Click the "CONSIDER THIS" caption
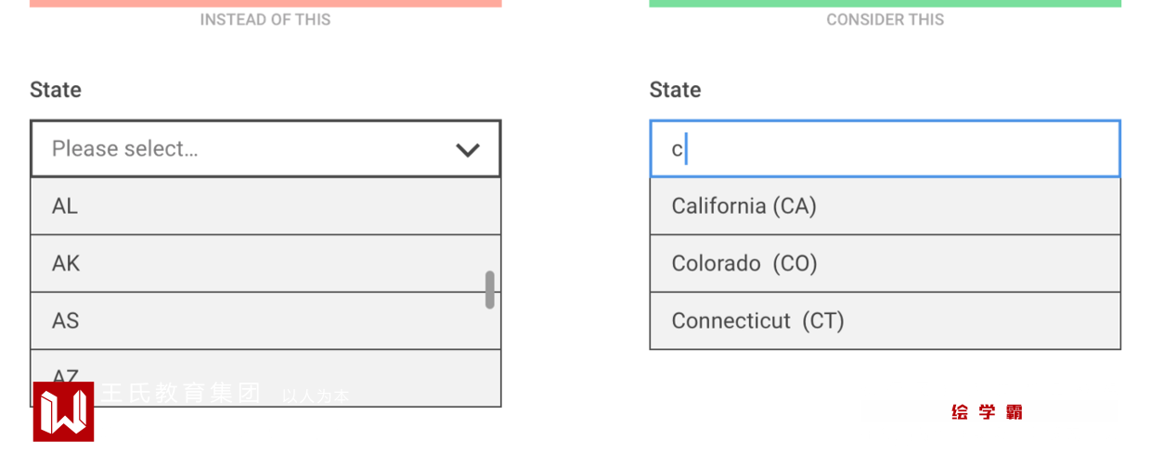 coord(885,19)
